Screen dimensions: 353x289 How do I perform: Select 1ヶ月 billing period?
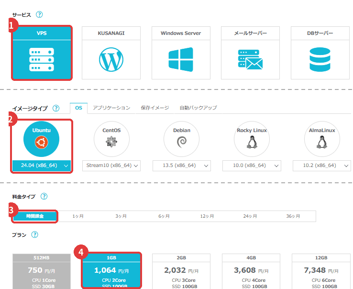(78, 216)
